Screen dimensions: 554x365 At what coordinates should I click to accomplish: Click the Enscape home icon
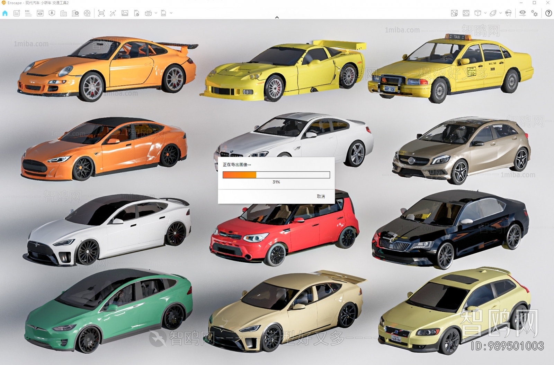5,13
